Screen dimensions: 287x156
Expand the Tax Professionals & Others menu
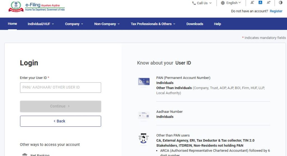click(153, 24)
